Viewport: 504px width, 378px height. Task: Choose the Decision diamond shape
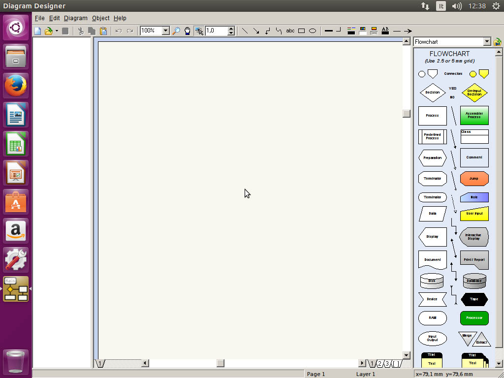(x=432, y=93)
